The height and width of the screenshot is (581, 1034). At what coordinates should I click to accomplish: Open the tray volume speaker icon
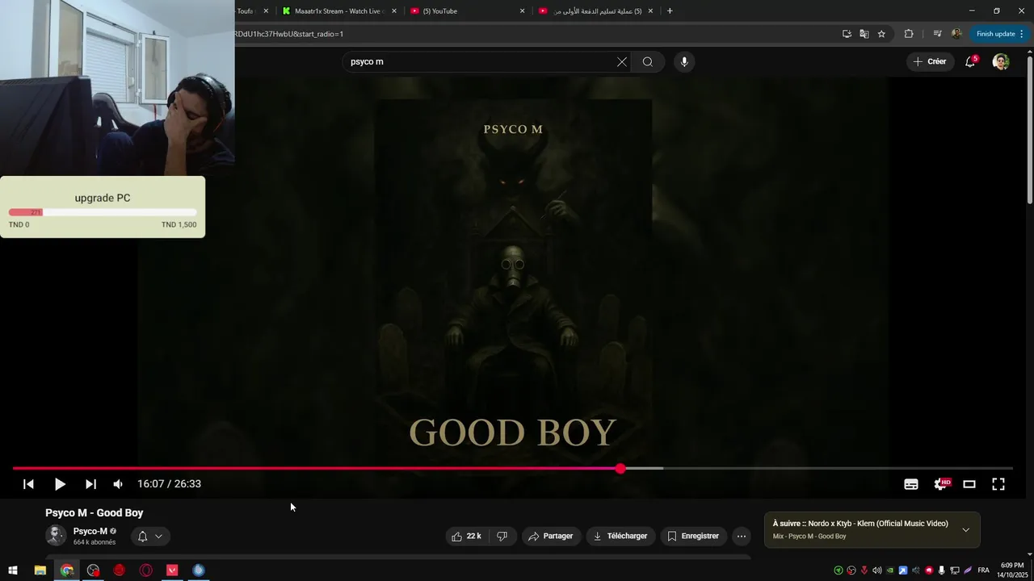click(877, 571)
